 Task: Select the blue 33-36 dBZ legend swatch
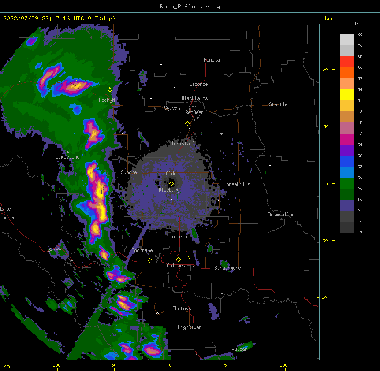[346, 161]
